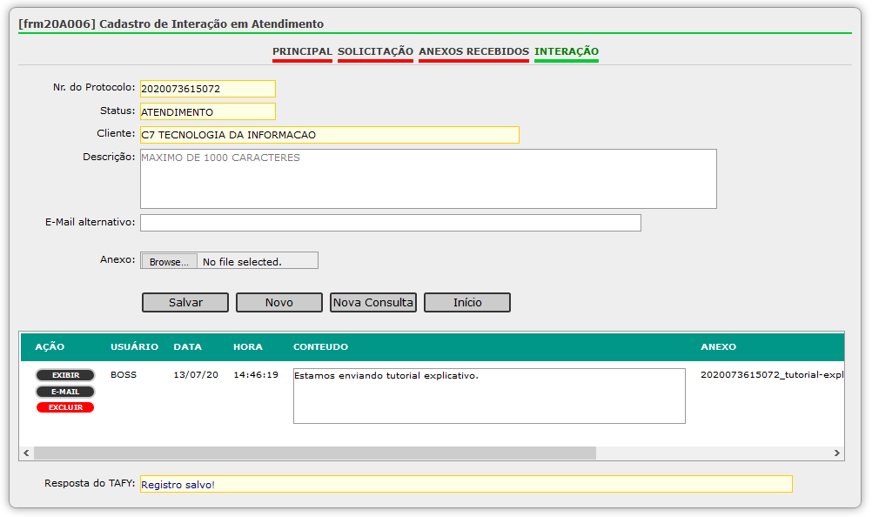
Task: Click the table's left scroll arrow
Action: point(26,453)
